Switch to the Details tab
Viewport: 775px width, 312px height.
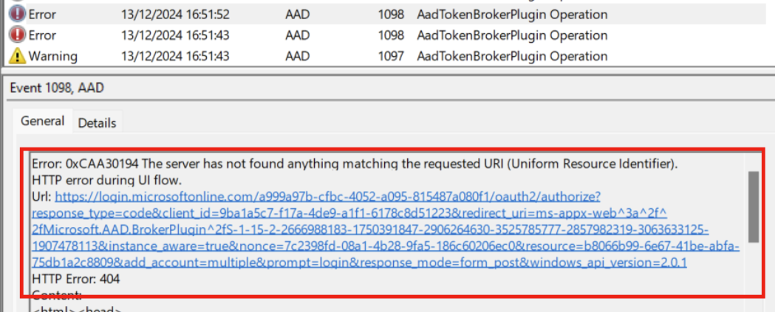pyautogui.click(x=97, y=123)
